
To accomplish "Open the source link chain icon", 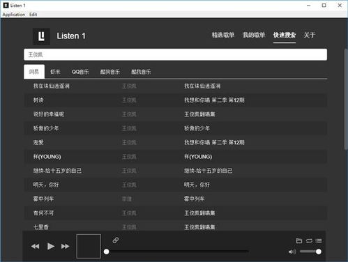I will coord(116,240).
